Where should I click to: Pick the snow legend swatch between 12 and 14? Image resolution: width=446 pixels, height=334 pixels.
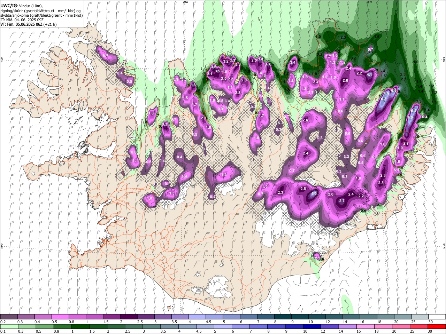click(334, 317)
